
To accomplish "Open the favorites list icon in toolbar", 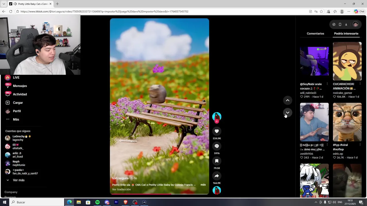I will pos(335,11).
